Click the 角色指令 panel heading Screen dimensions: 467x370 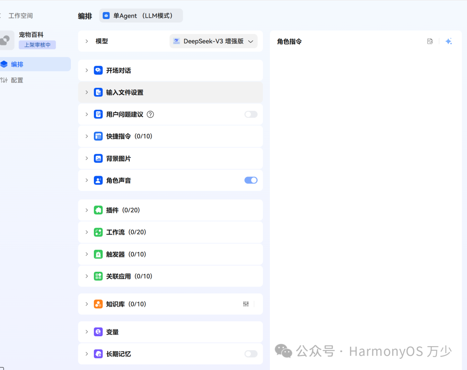pyautogui.click(x=289, y=42)
